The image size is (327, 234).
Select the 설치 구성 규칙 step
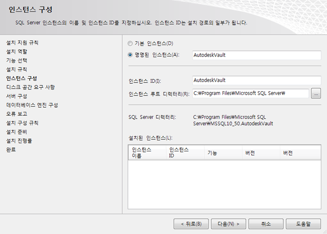[x=22, y=123]
